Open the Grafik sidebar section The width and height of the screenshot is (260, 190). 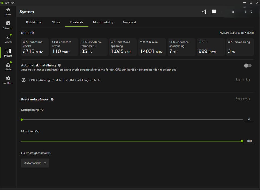pyautogui.click(x=8, y=39)
